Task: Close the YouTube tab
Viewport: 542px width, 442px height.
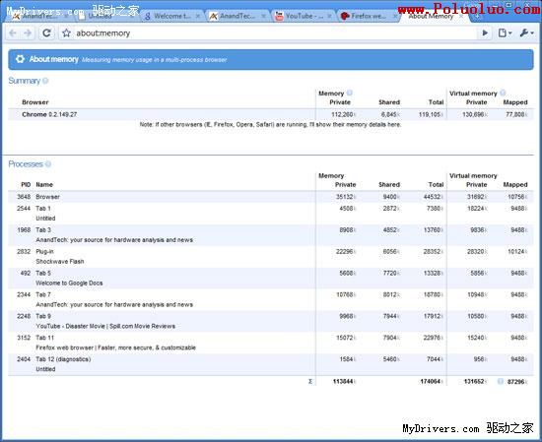Action: click(329, 16)
